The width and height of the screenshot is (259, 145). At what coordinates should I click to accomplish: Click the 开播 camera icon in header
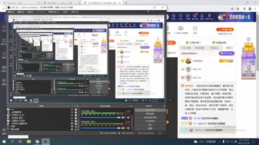click(x=188, y=17)
